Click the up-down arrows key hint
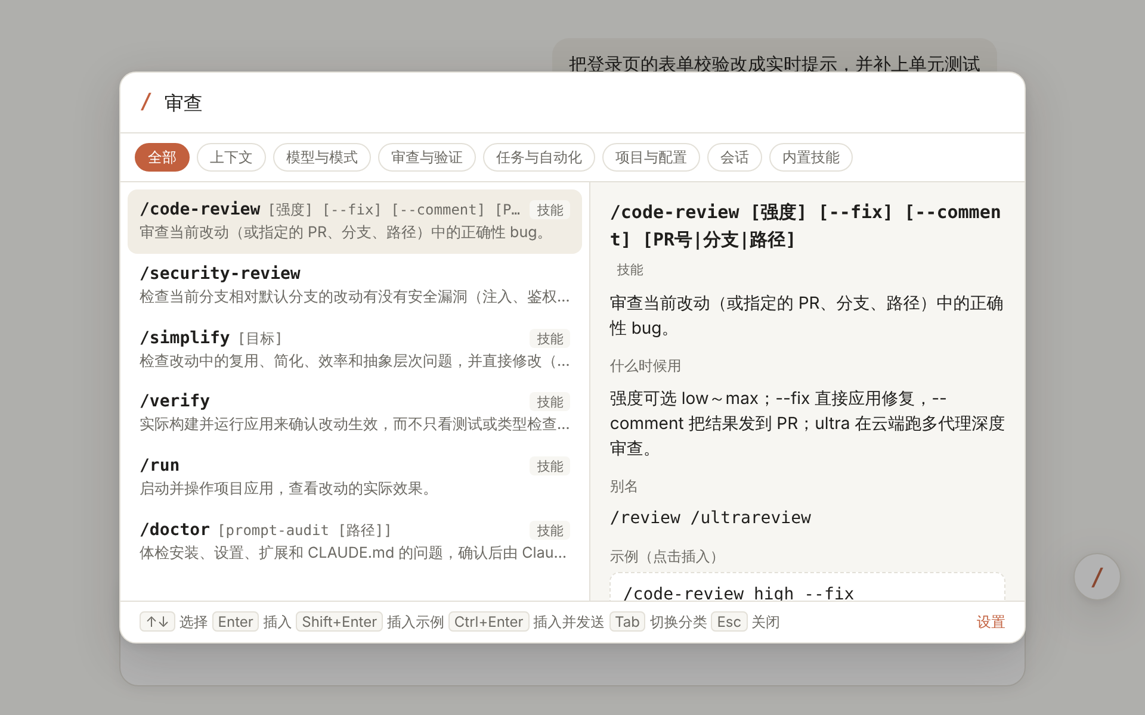The image size is (1145, 715). click(157, 622)
